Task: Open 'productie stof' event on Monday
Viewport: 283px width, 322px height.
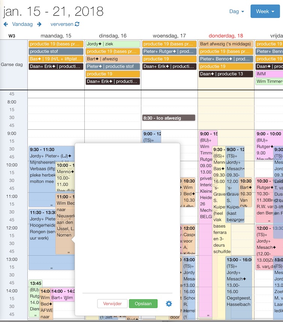Action: click(x=56, y=51)
